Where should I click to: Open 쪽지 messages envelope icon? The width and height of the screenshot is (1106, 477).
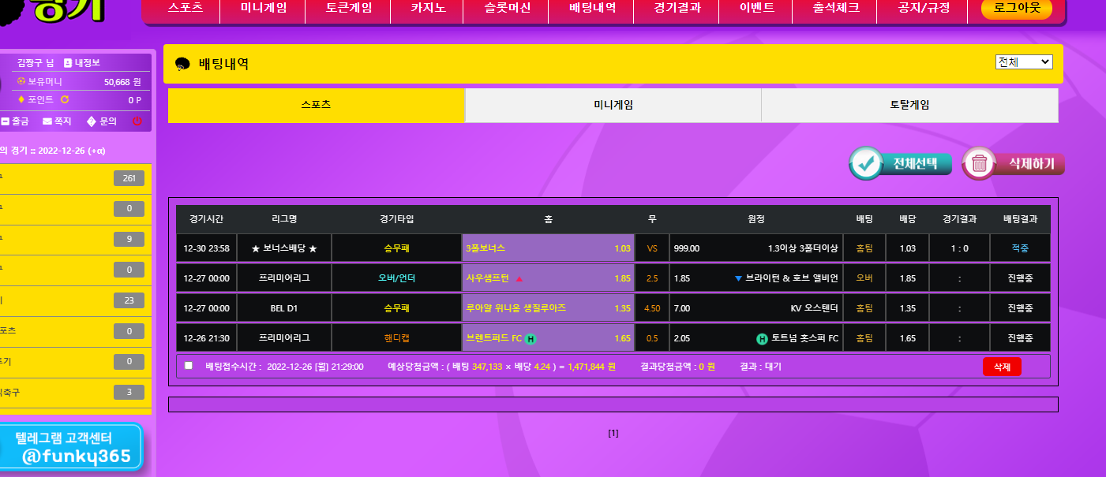click(x=47, y=121)
